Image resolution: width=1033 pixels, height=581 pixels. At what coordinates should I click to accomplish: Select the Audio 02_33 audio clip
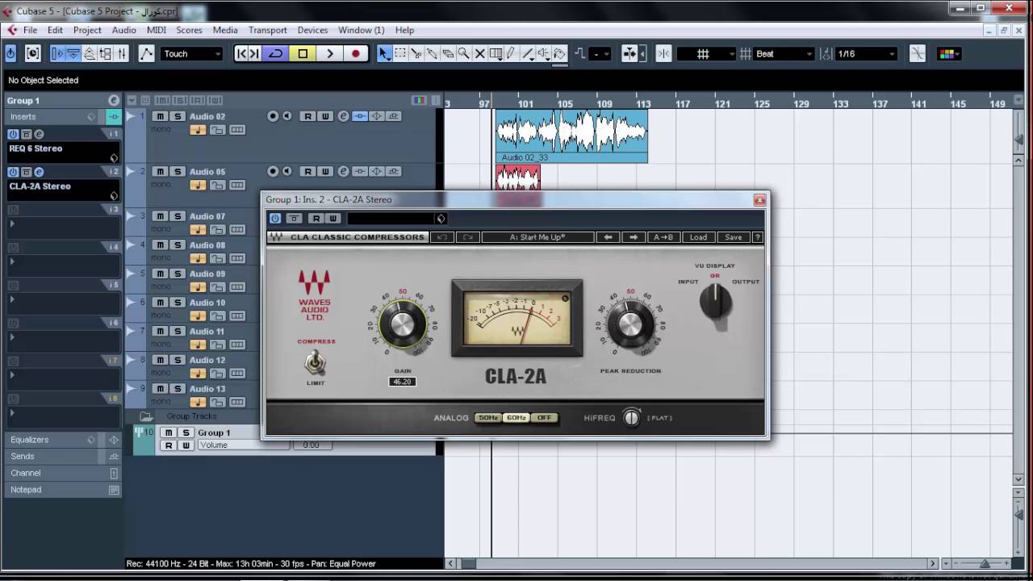(571, 136)
